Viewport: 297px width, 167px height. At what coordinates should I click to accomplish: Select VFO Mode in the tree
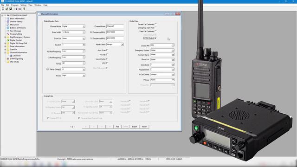tap(14, 62)
